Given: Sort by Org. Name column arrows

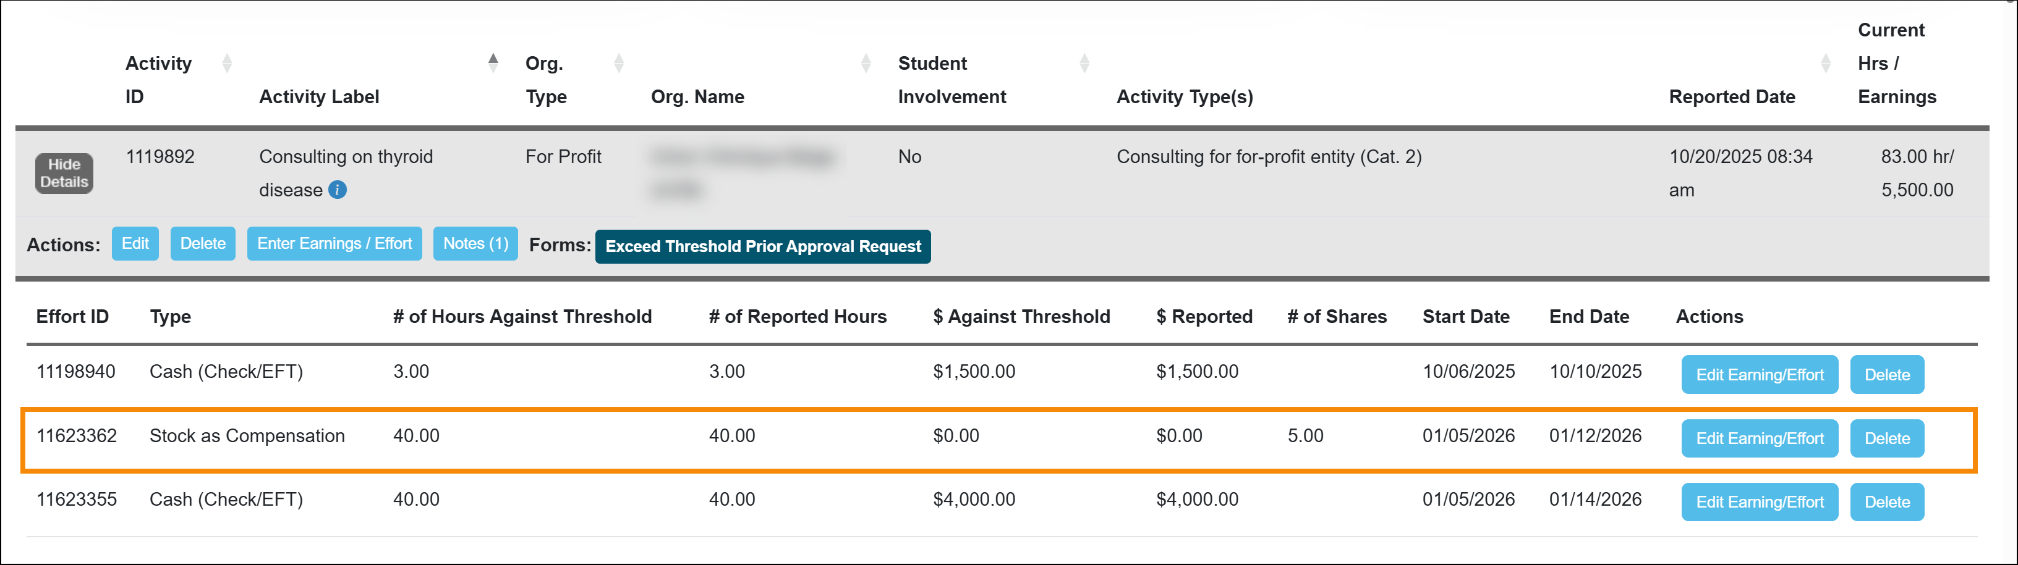Looking at the screenshot, I should (866, 64).
